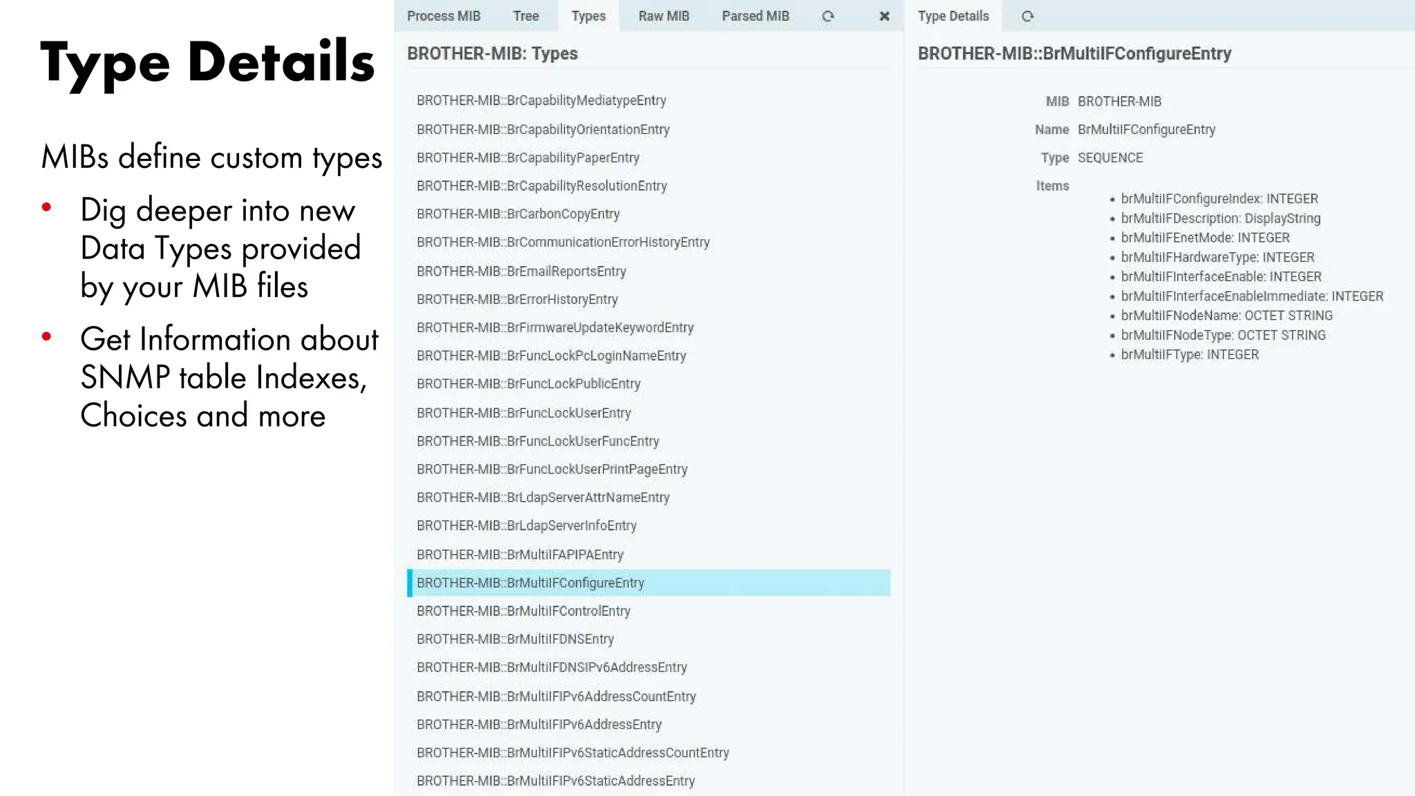The height and width of the screenshot is (796, 1415).
Task: Select BrEmailReportsEntry type
Action: click(x=649, y=271)
